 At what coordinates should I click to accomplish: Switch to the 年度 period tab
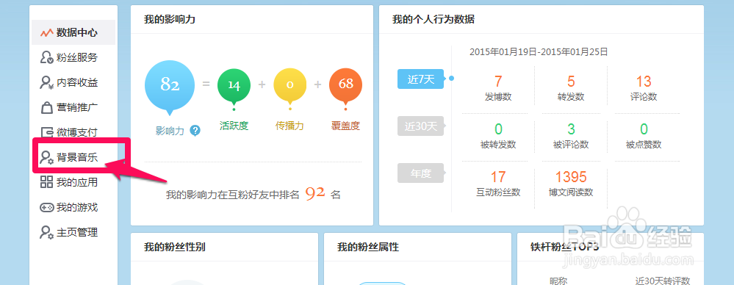421,173
